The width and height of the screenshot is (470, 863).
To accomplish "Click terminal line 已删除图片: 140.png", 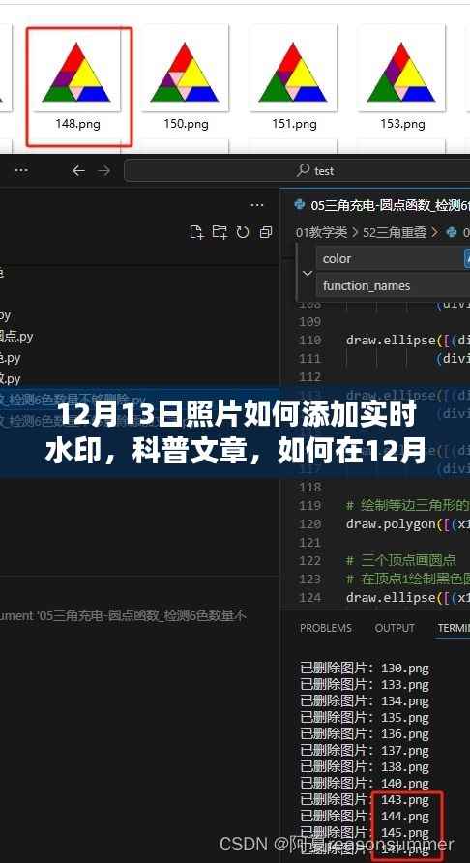I will 365,783.
